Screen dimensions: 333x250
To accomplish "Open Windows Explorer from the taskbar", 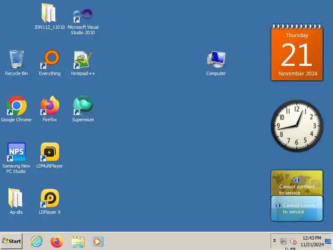I will click(78, 242).
